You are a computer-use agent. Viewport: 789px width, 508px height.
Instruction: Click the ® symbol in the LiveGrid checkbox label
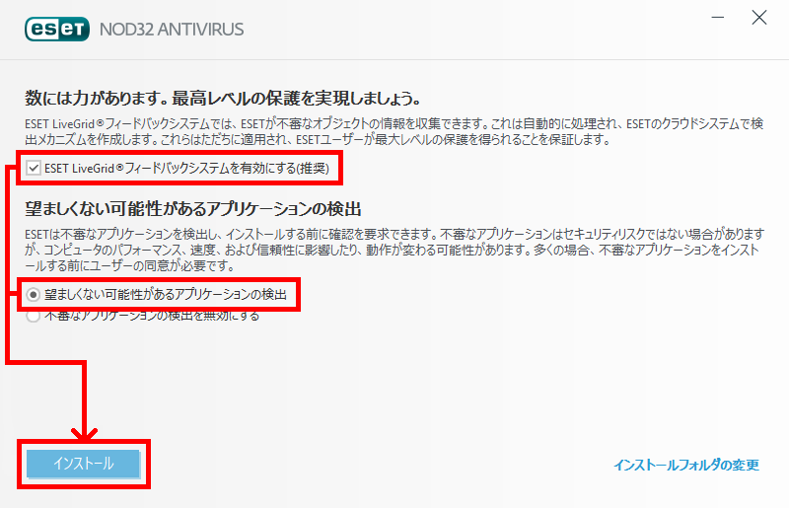[119, 167]
